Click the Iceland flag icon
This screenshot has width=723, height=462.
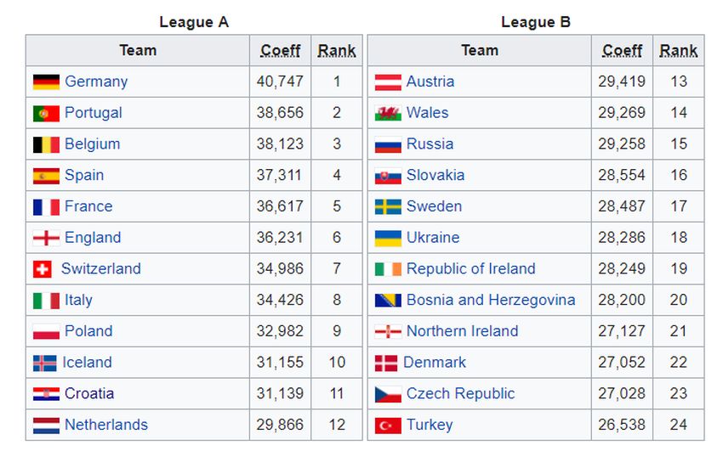44,363
